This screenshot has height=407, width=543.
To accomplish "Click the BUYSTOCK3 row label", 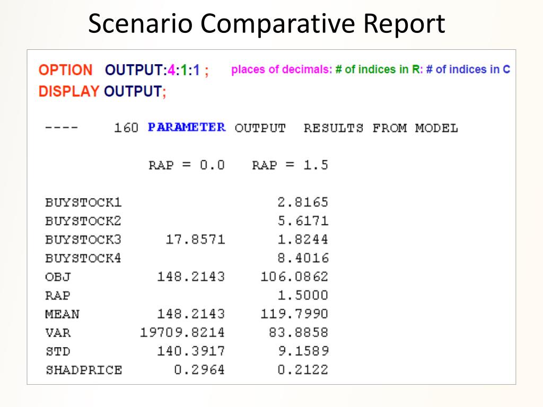I will point(83,240).
